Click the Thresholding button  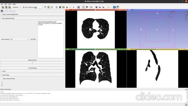tap(32, 68)
